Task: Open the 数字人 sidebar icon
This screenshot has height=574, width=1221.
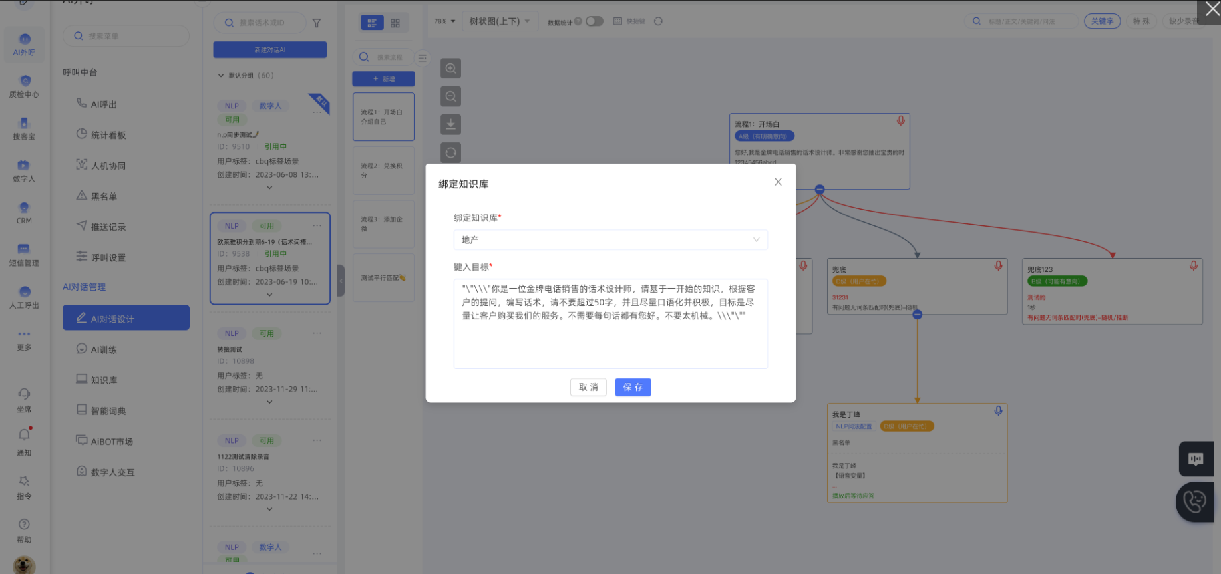Action: 24,170
